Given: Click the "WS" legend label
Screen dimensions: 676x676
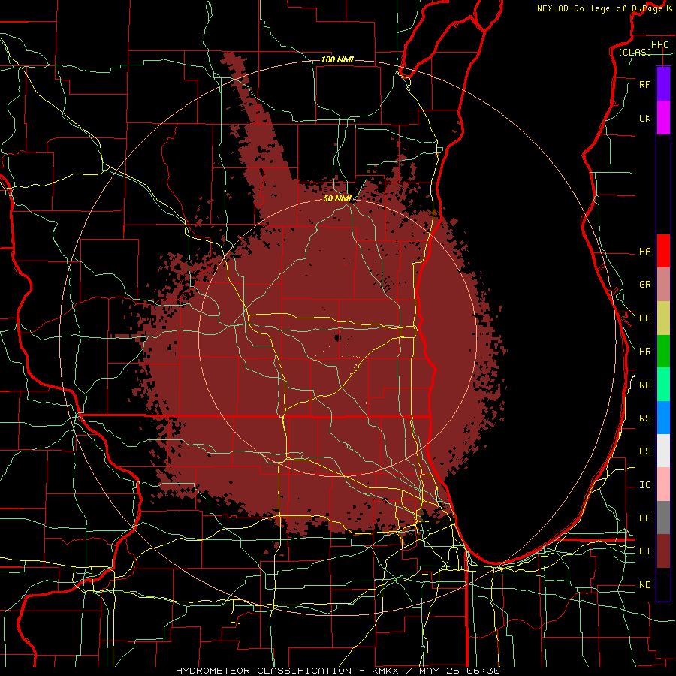Looking at the screenshot, I should [644, 418].
